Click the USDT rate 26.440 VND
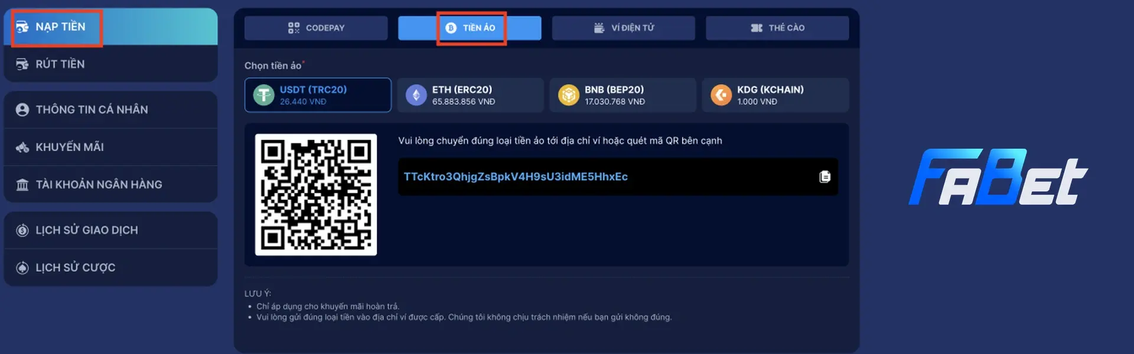 (303, 101)
